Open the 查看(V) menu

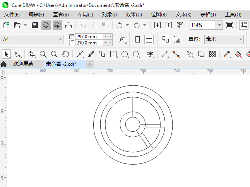61,15
